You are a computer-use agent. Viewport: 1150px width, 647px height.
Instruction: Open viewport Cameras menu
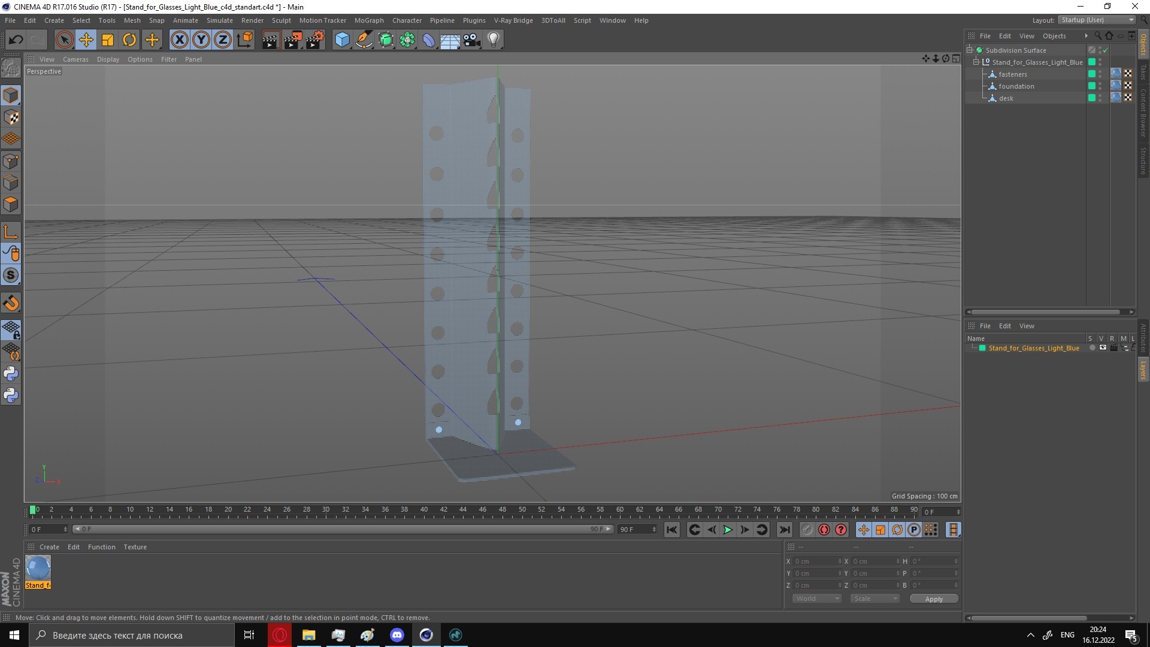coord(75,59)
